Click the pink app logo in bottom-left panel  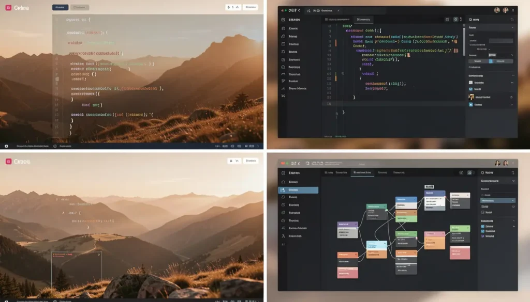click(x=8, y=162)
